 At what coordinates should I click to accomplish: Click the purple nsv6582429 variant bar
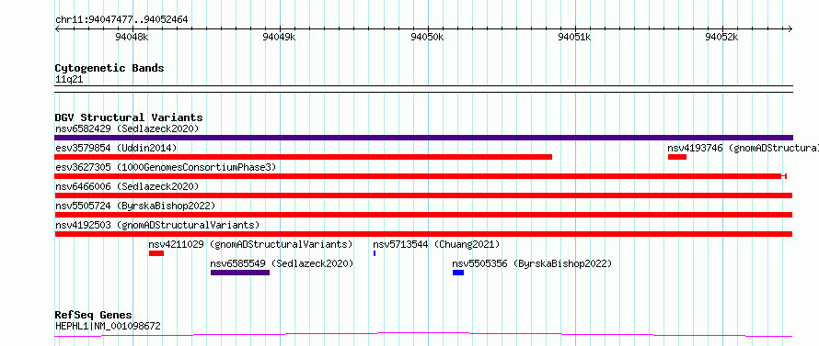[x=423, y=138]
